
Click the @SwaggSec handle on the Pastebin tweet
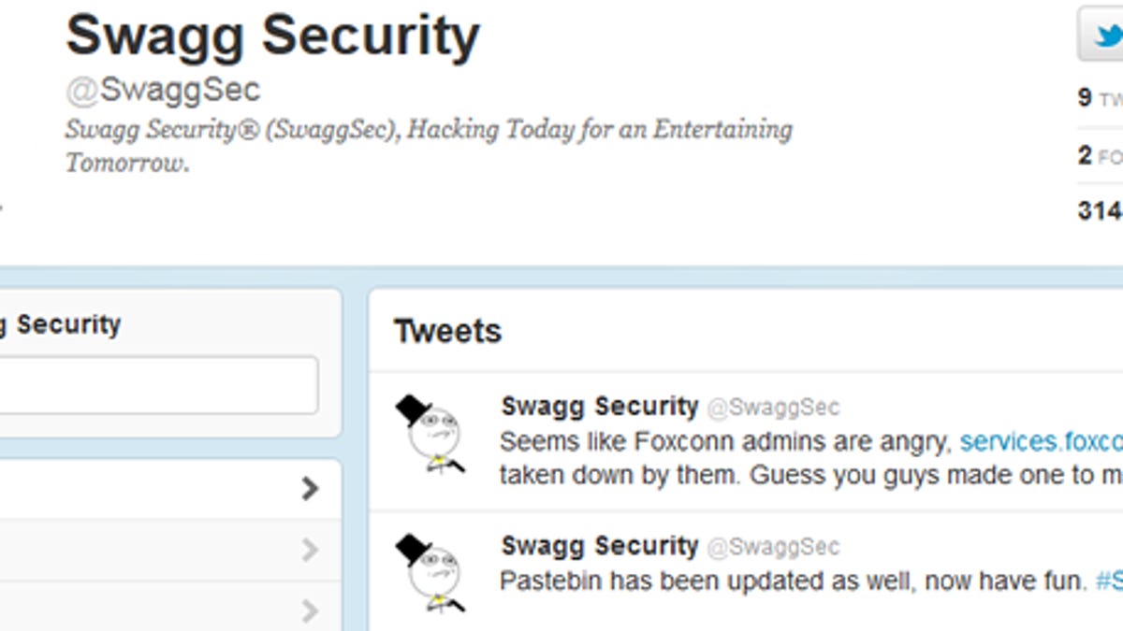pyautogui.click(x=773, y=547)
